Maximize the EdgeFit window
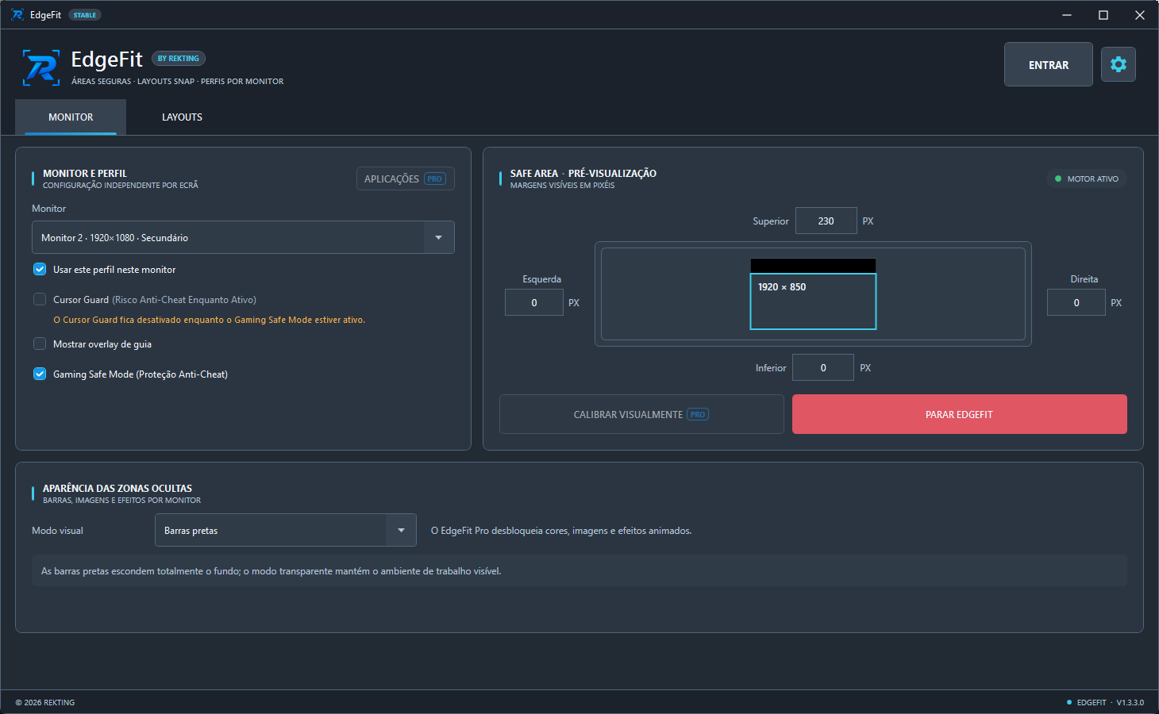This screenshot has width=1159, height=714. point(1103,15)
